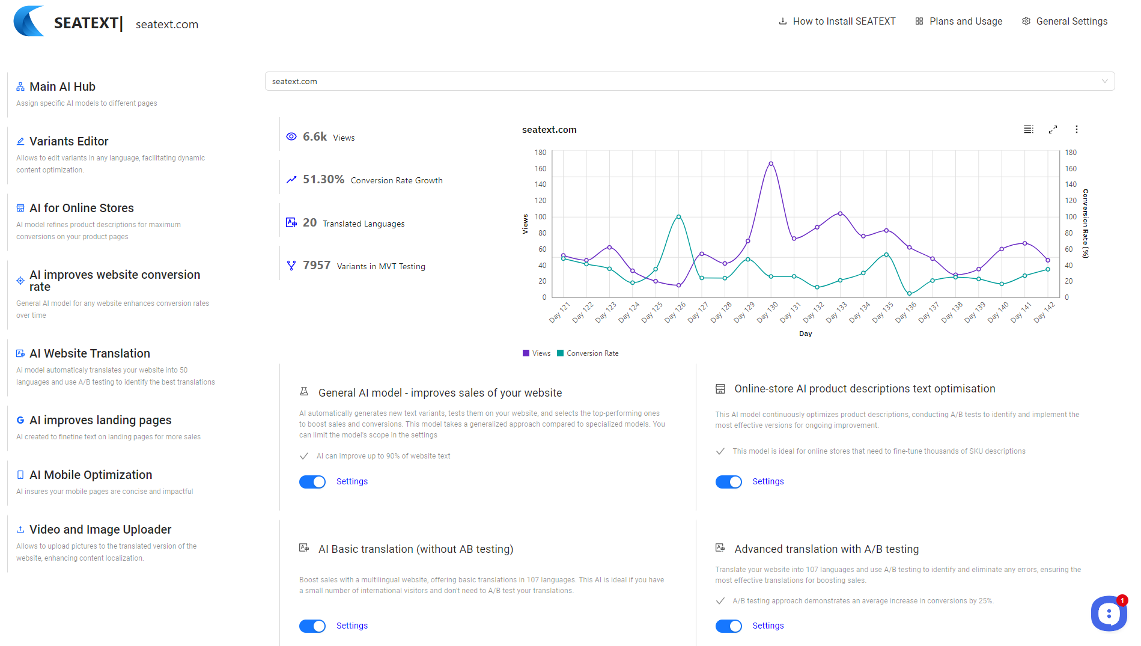
Task: Click the teal Conversion Rate legend swatch
Action: click(561, 353)
